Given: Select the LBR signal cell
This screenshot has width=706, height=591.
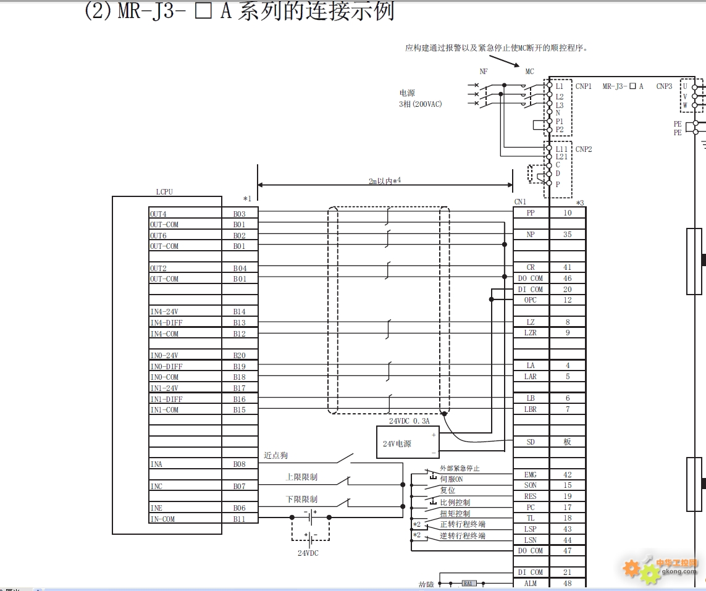Looking at the screenshot, I should 531,409.
